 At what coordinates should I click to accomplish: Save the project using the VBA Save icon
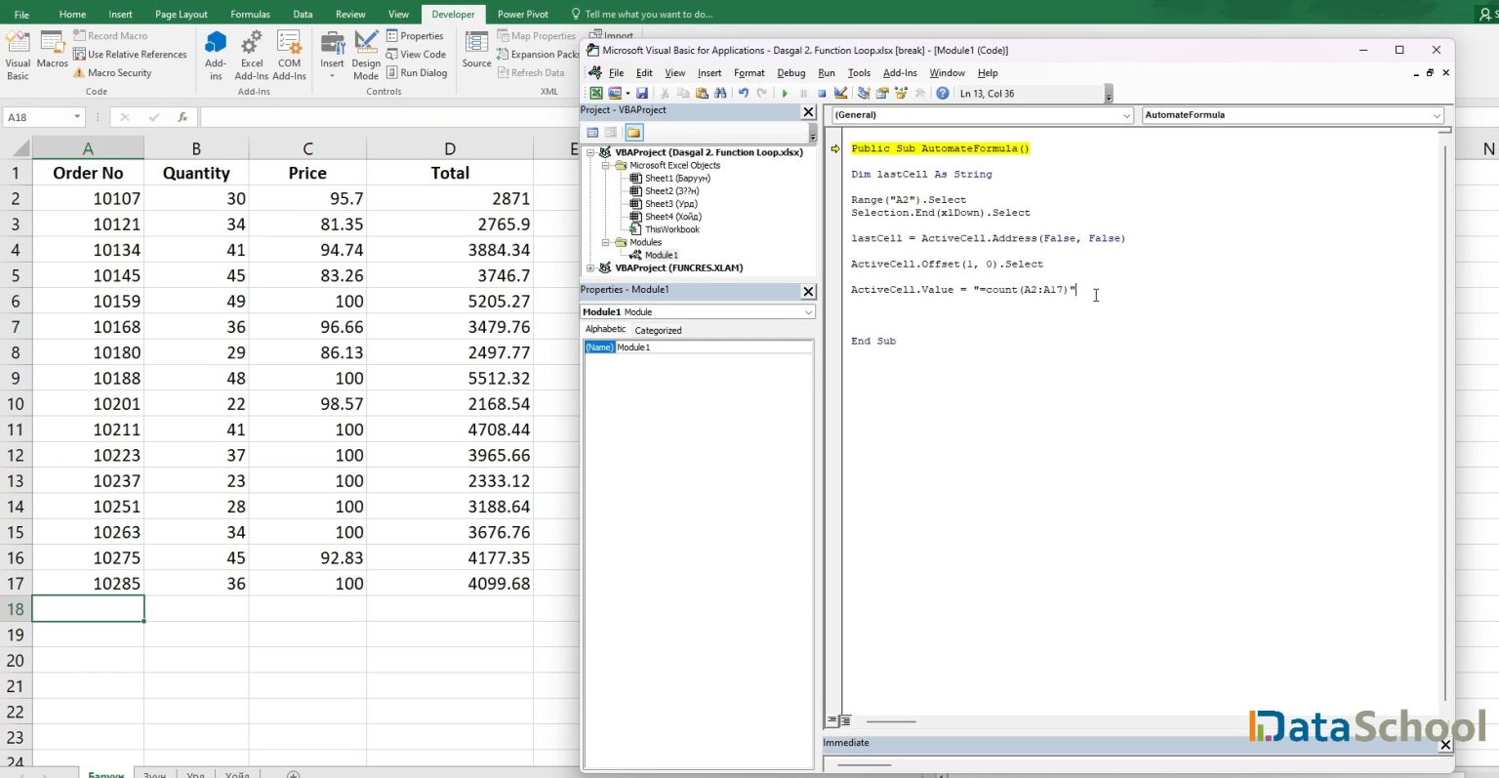click(641, 92)
